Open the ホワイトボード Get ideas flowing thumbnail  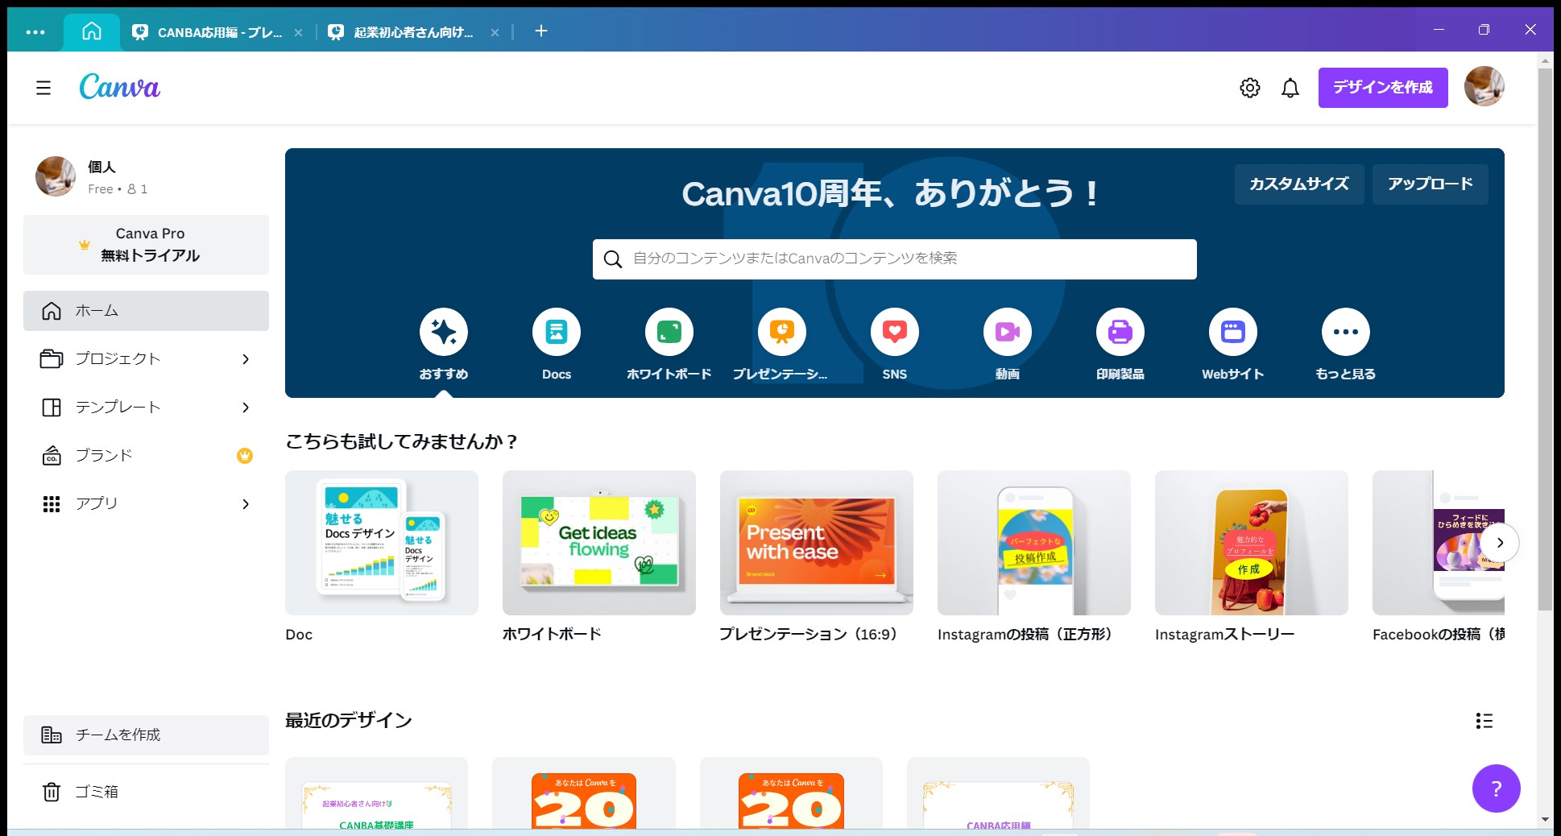(x=599, y=543)
